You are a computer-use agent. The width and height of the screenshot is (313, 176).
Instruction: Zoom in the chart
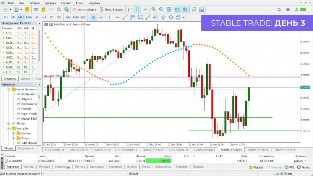click(153, 9)
